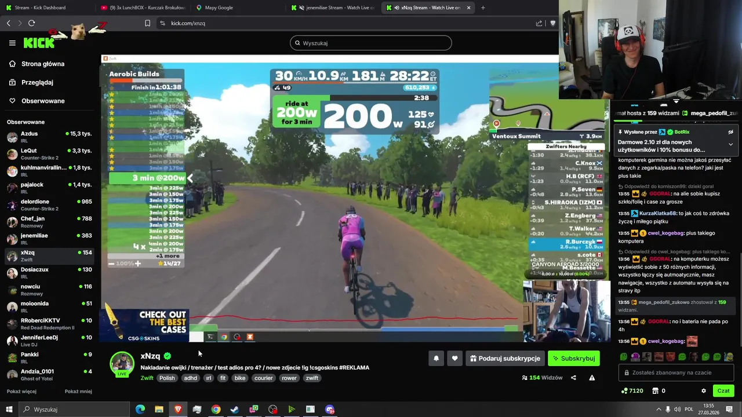Open chat settings gear

coord(704,391)
